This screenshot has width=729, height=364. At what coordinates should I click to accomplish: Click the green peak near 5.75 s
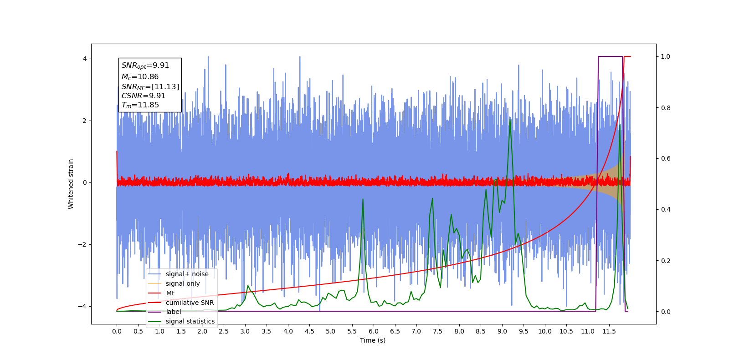pos(363,199)
